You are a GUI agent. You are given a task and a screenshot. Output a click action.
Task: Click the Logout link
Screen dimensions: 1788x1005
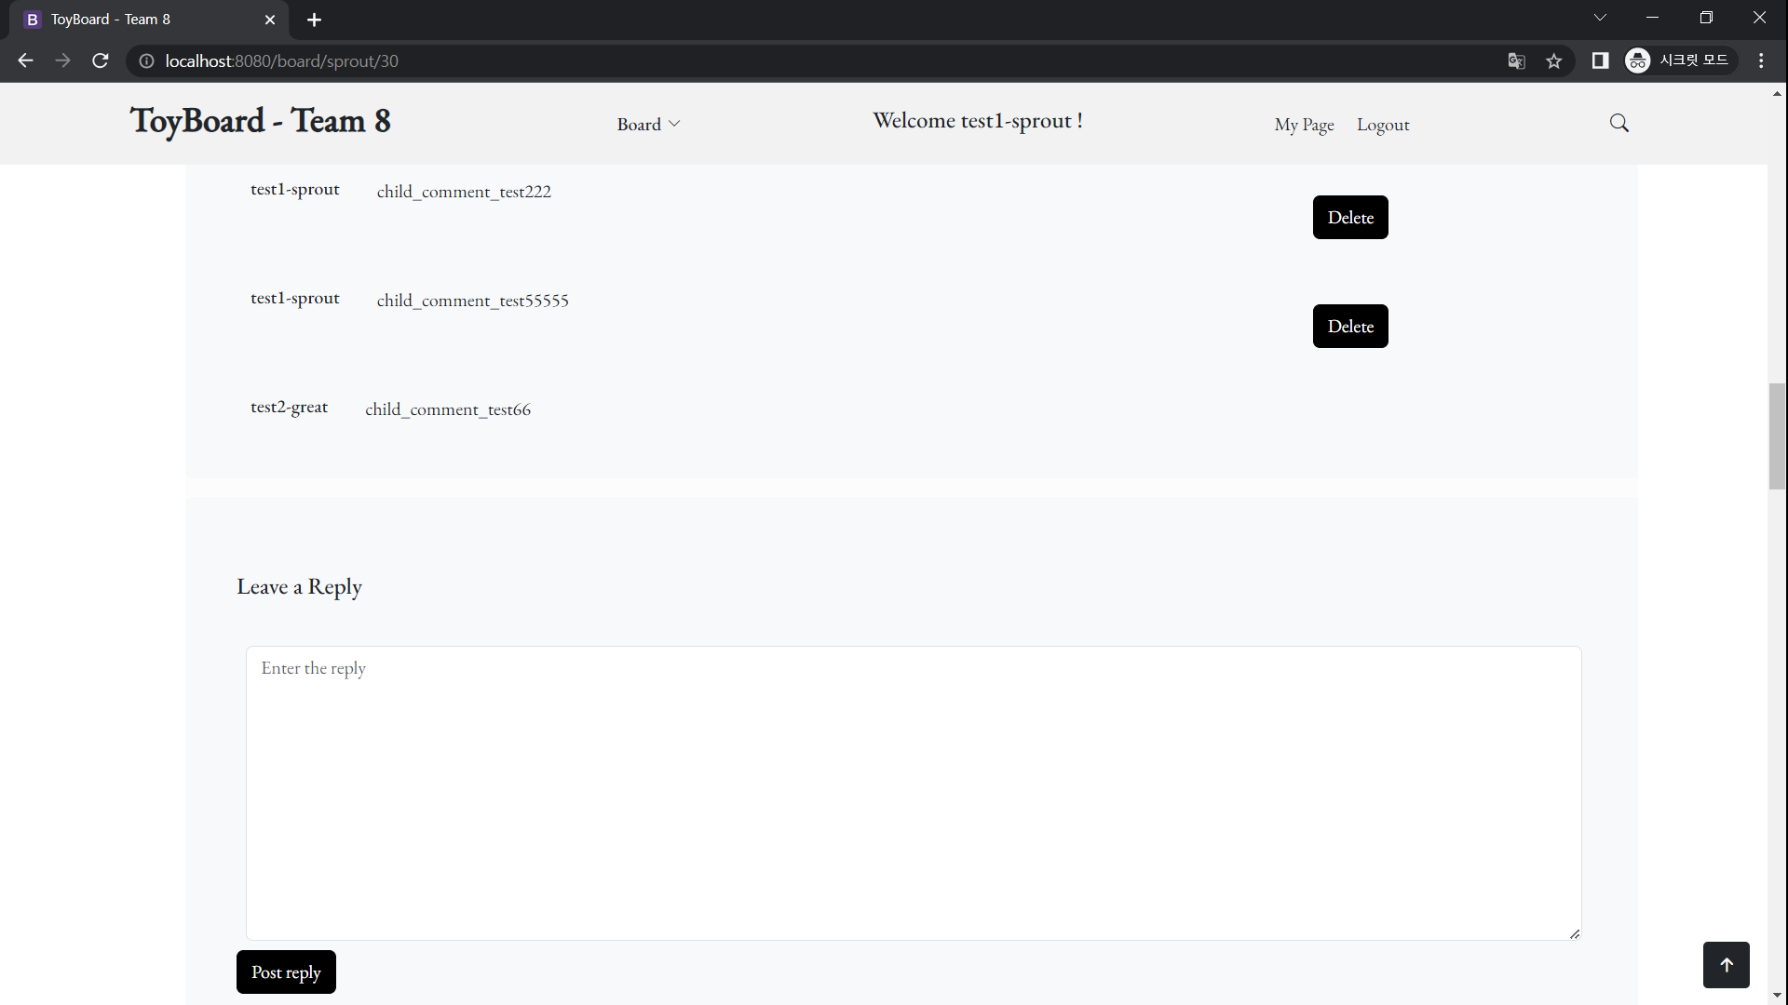click(x=1382, y=124)
